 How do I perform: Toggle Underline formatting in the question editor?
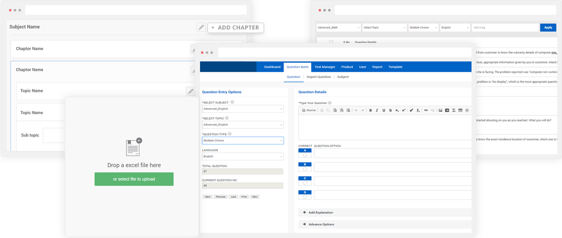click(384, 110)
